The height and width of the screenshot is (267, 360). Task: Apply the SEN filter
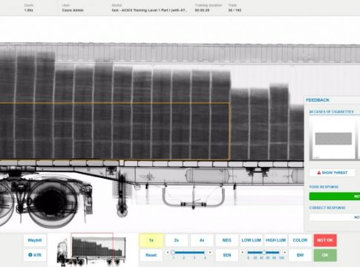(227, 255)
